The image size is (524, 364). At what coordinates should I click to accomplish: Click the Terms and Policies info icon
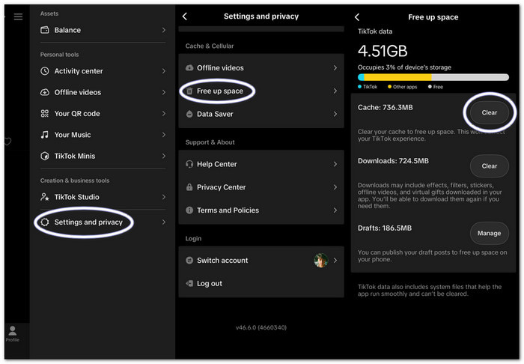(189, 210)
